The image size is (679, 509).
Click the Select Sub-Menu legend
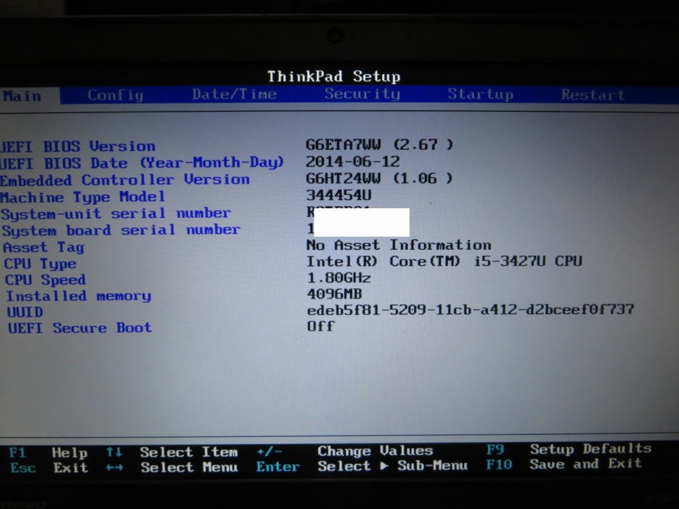tap(393, 466)
